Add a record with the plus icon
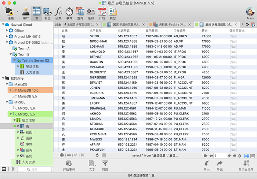 62,155
